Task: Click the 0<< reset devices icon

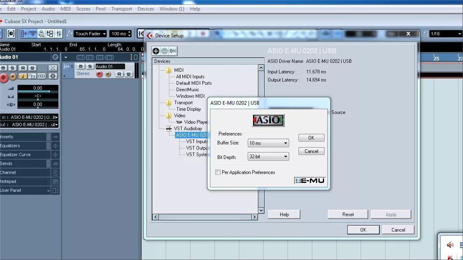Action: [x=173, y=51]
